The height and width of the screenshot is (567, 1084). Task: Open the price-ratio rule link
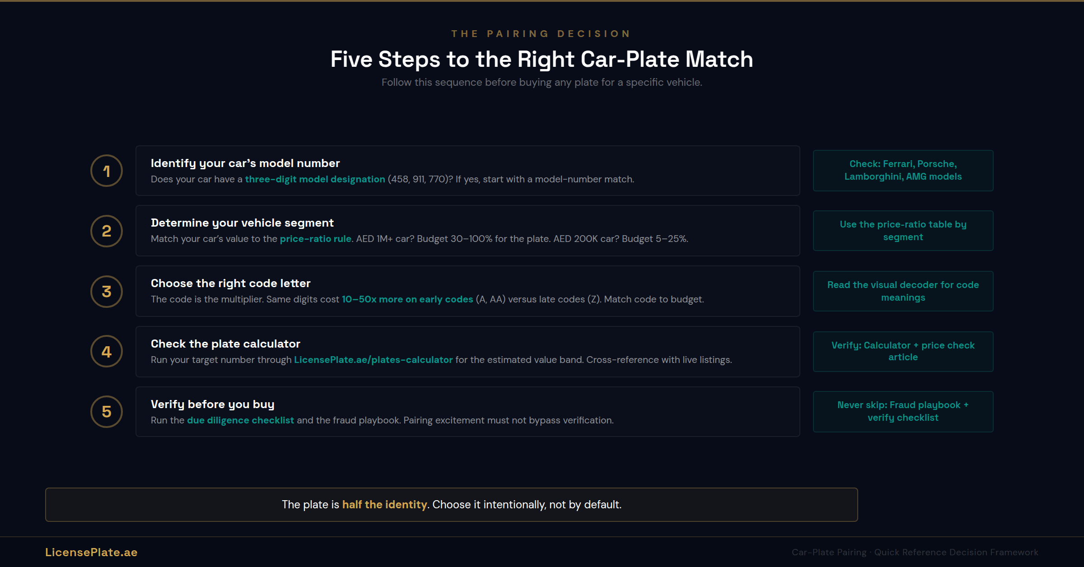[x=315, y=239]
